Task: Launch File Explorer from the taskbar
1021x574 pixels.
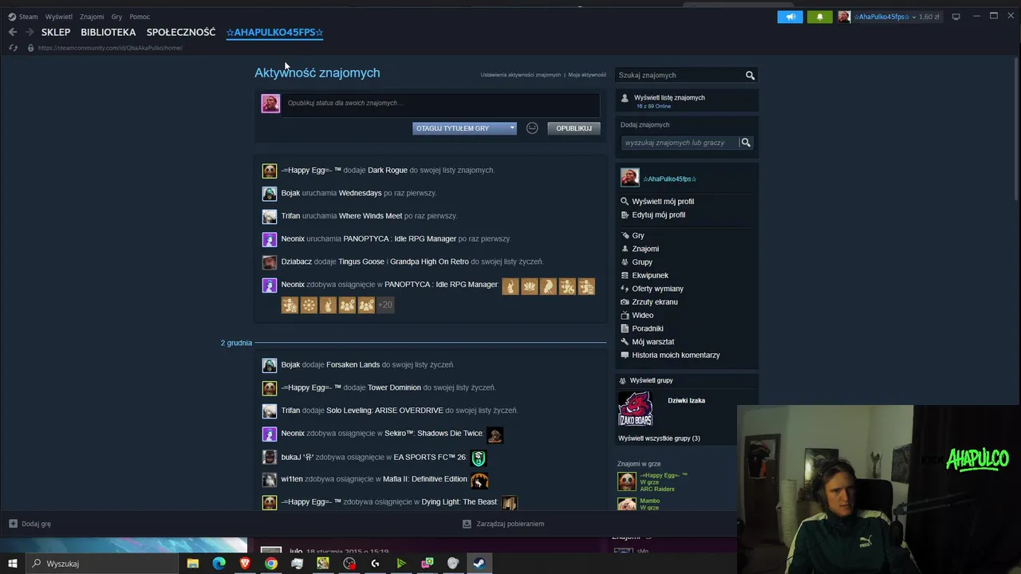Action: [x=193, y=564]
